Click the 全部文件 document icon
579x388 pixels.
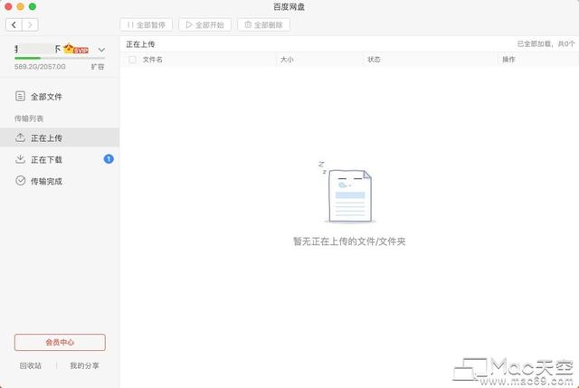20,97
